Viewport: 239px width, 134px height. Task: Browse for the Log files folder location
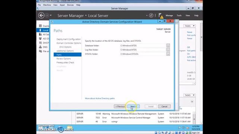tap(168, 50)
